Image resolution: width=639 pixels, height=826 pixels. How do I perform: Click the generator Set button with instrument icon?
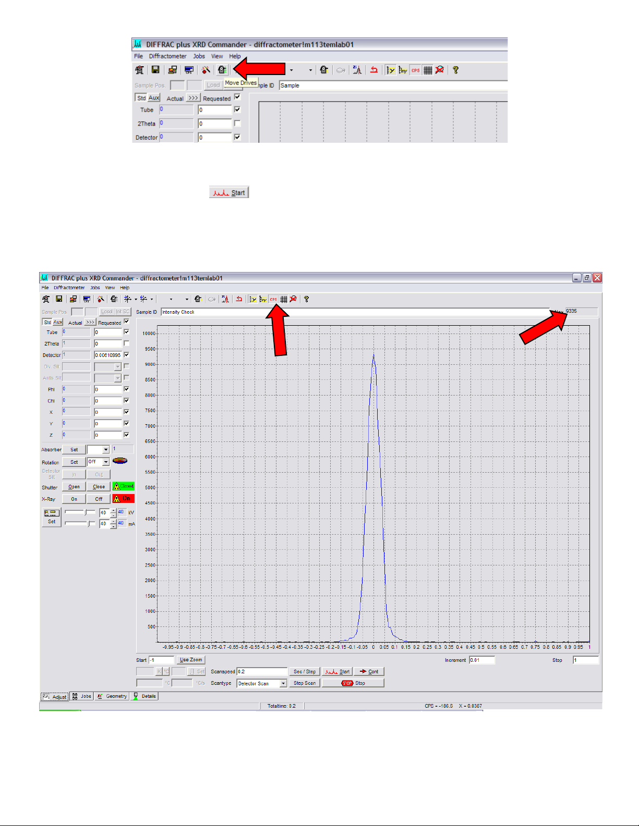(x=51, y=517)
